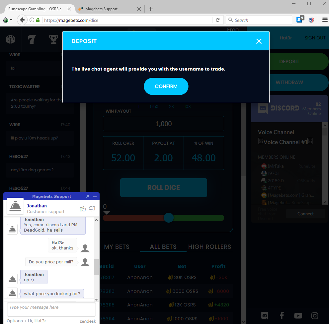Click the Win Payout 1,000 field

[163, 124]
